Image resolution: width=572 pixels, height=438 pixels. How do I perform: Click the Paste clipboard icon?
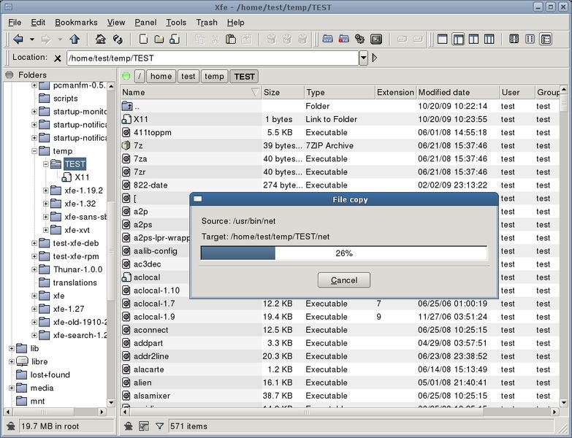231,39
